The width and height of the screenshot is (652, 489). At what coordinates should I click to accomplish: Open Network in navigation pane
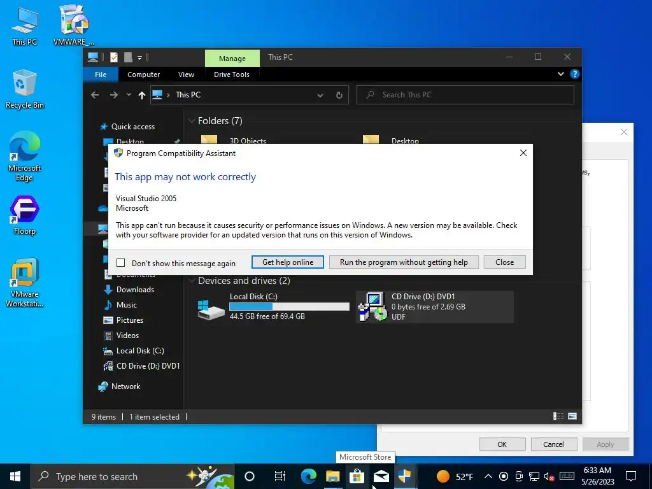pyautogui.click(x=125, y=386)
